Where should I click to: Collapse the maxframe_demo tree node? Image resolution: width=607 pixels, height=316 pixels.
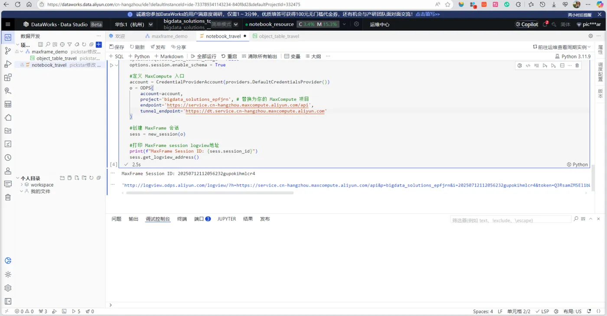(x=23, y=52)
